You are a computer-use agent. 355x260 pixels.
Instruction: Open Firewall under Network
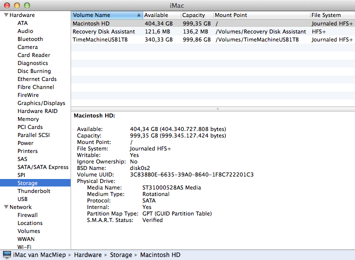pyautogui.click(x=28, y=215)
